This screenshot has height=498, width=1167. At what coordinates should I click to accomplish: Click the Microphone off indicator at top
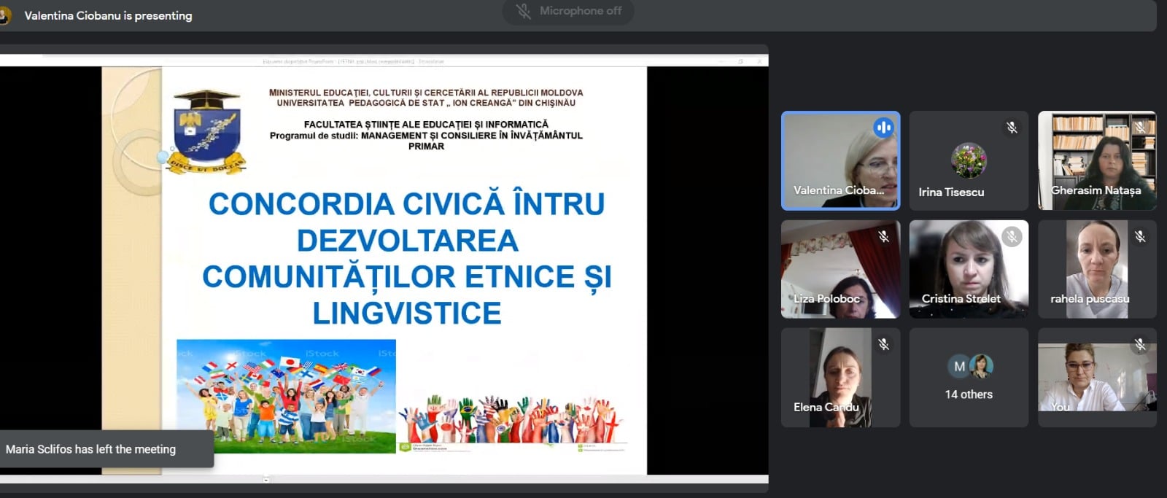click(568, 12)
